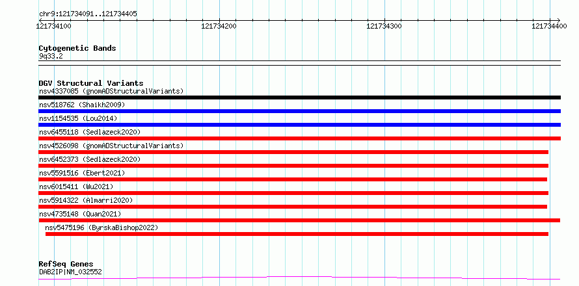Open variant nsv1154535 (Lou2014) label
Image resolution: width=579 pixels, height=286 pixels.
78,118
